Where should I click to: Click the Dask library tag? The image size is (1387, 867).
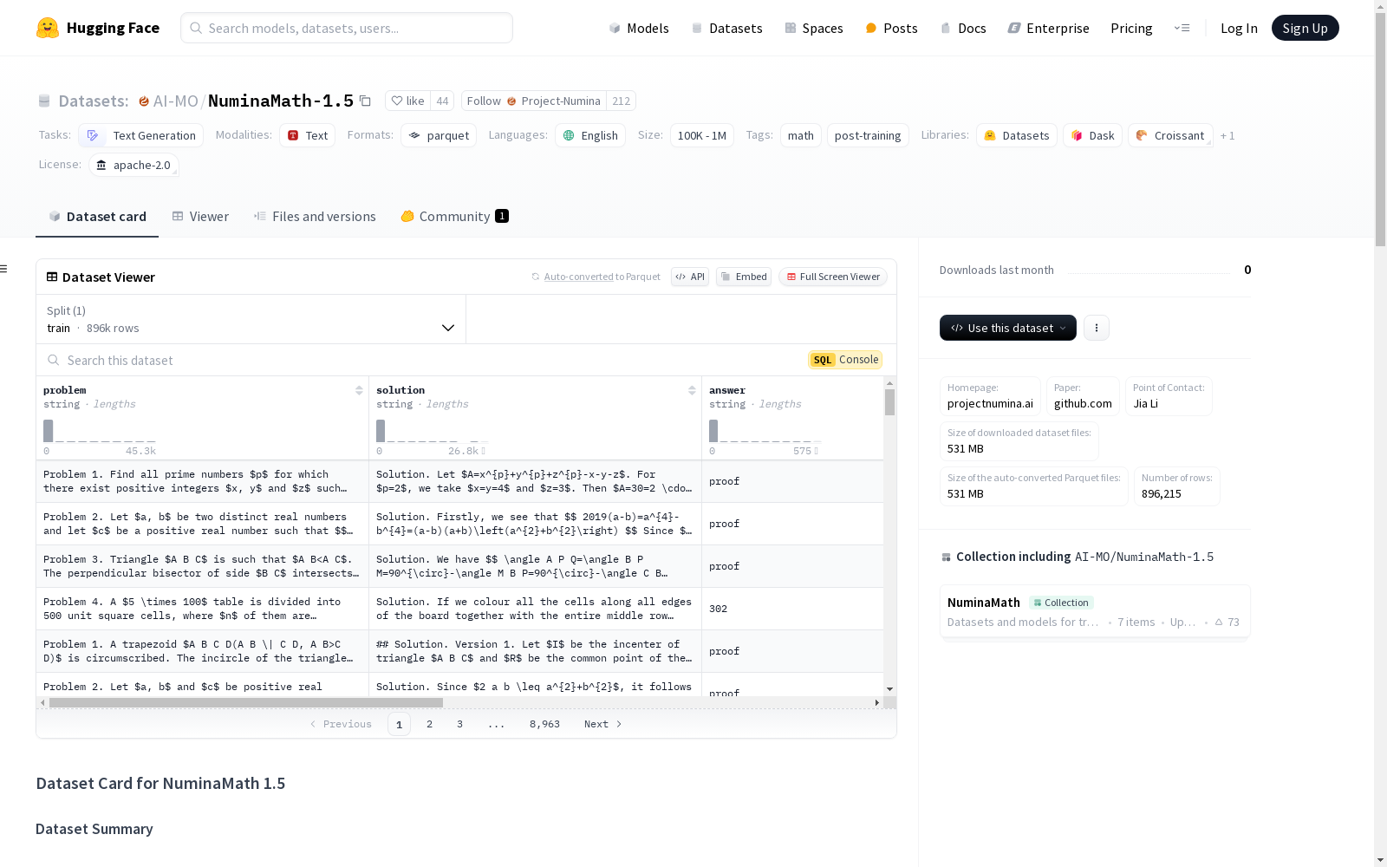click(x=1092, y=135)
